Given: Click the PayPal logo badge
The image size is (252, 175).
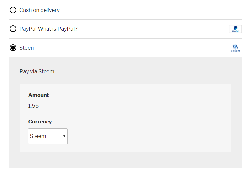Looking at the screenshot, I should point(235,29).
